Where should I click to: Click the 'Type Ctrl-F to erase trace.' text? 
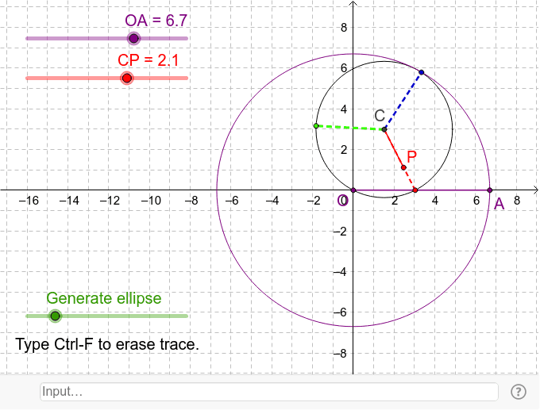107,344
